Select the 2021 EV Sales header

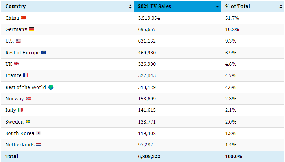click(x=154, y=6)
